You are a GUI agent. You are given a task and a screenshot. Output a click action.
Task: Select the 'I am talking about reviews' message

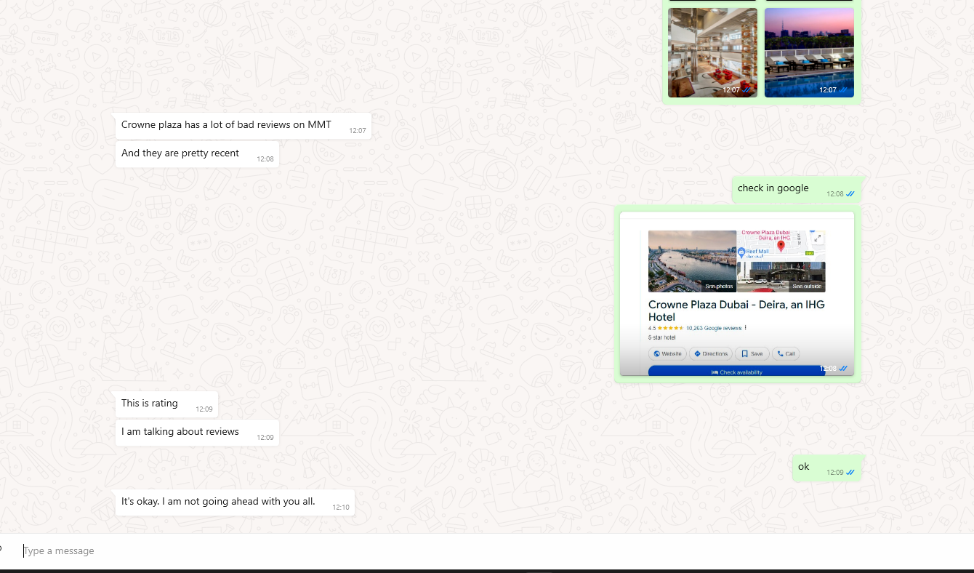pos(197,433)
